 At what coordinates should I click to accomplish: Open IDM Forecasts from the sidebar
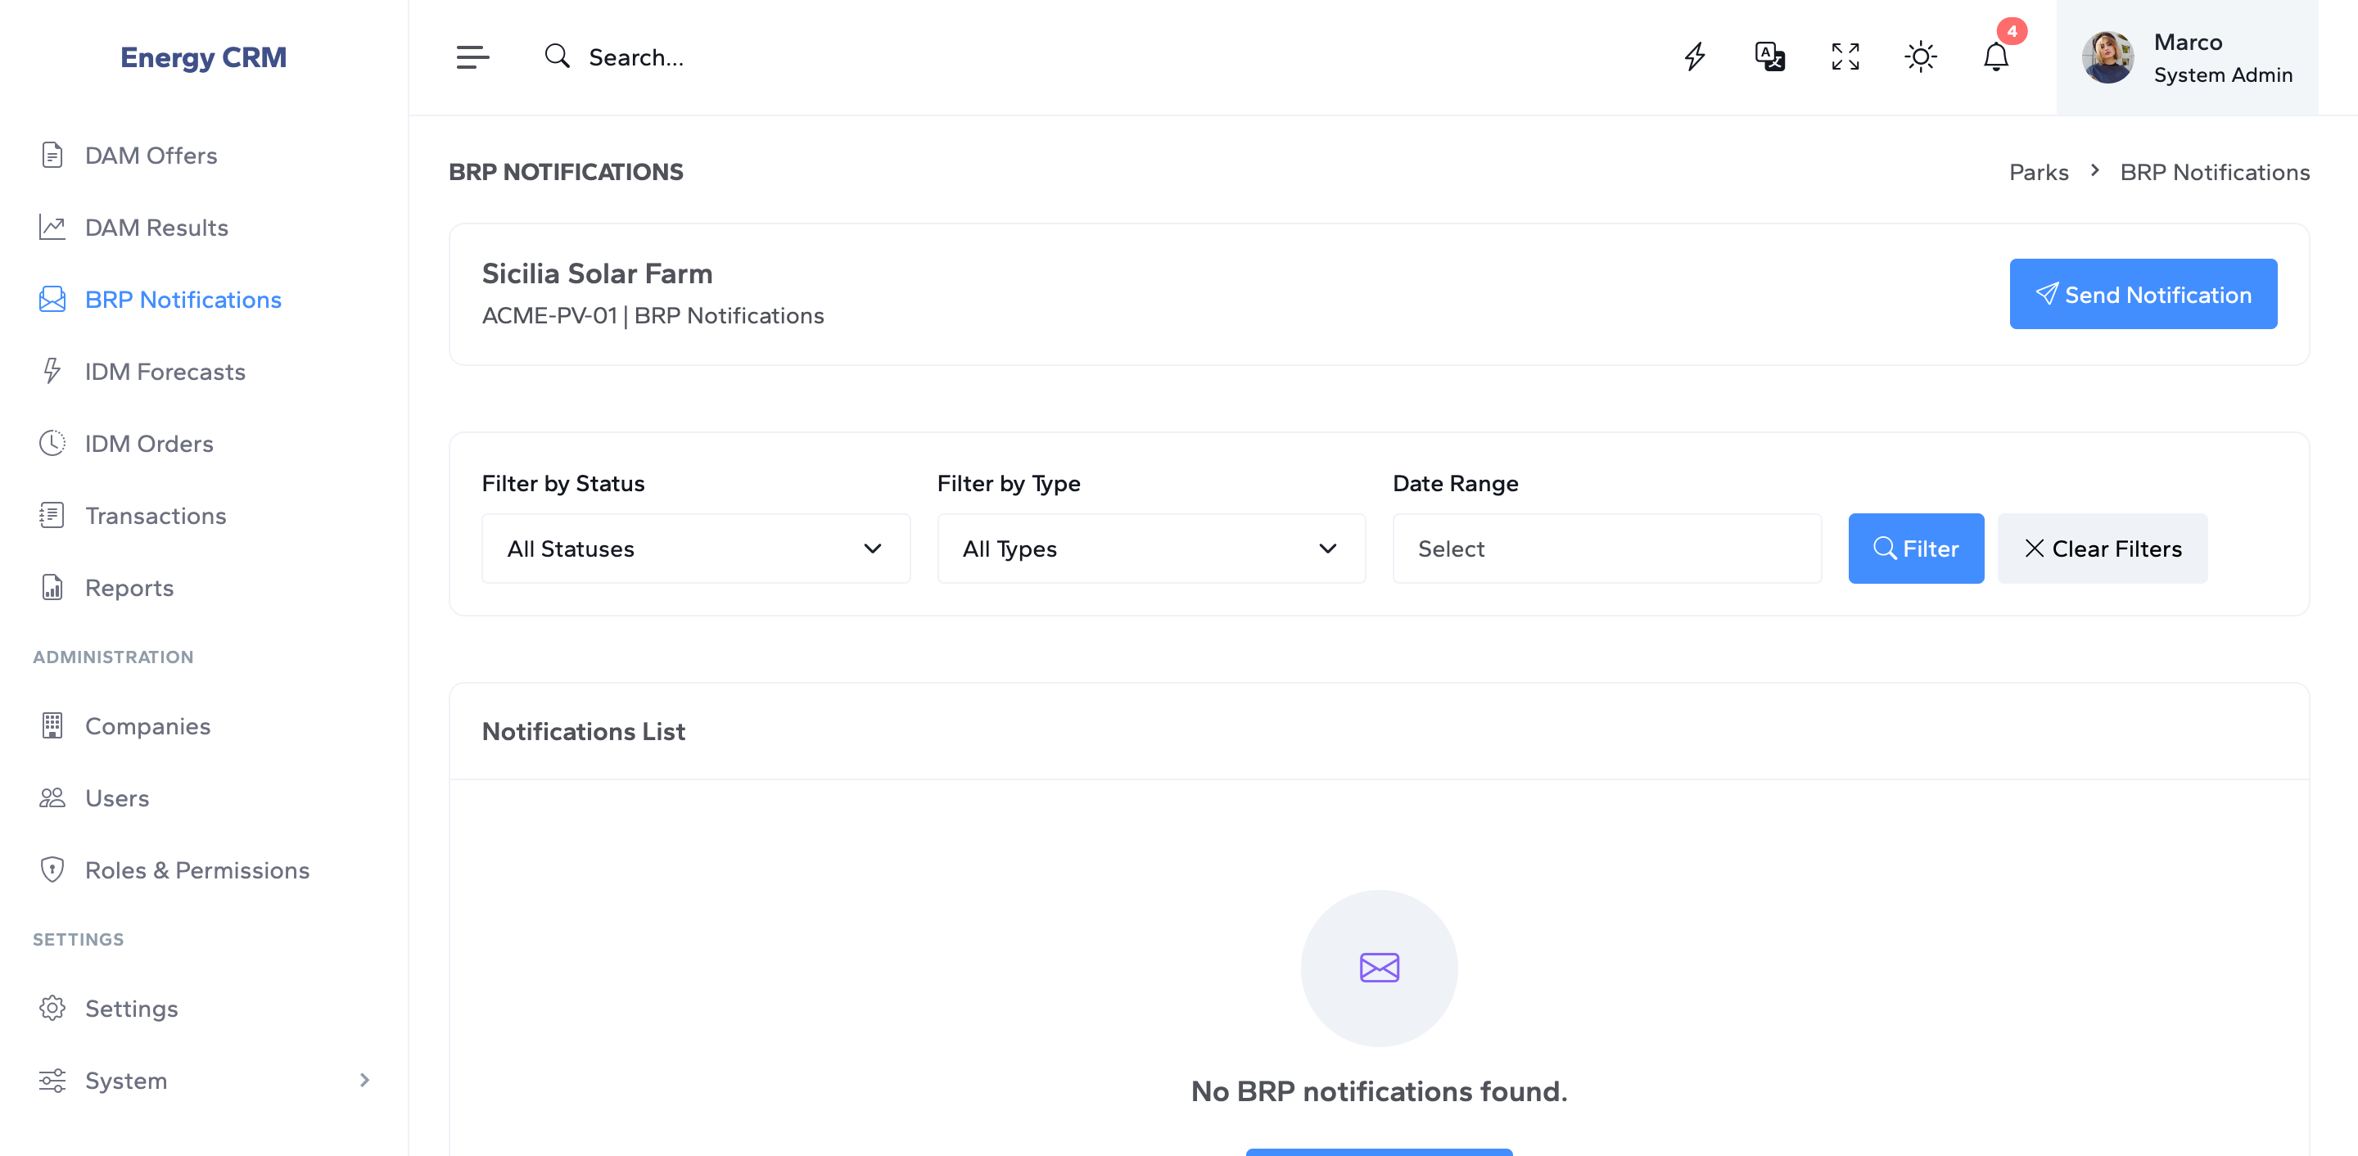tap(165, 372)
